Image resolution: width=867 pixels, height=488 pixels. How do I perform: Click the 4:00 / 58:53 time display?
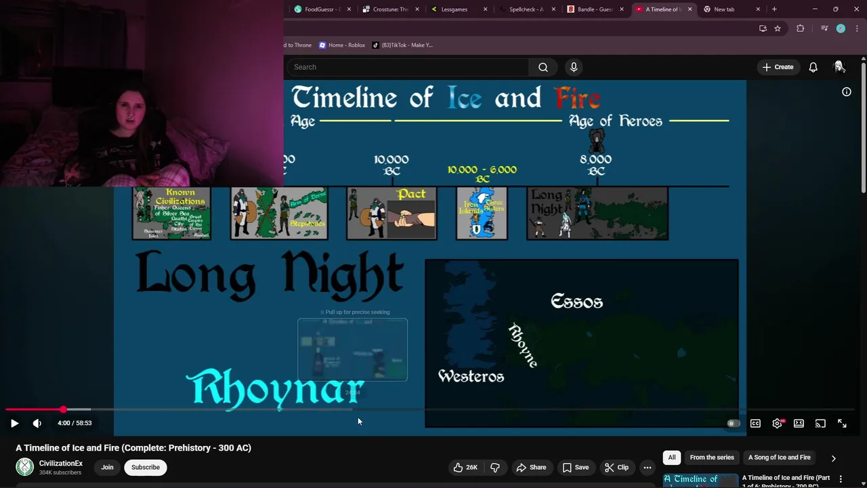(x=75, y=423)
